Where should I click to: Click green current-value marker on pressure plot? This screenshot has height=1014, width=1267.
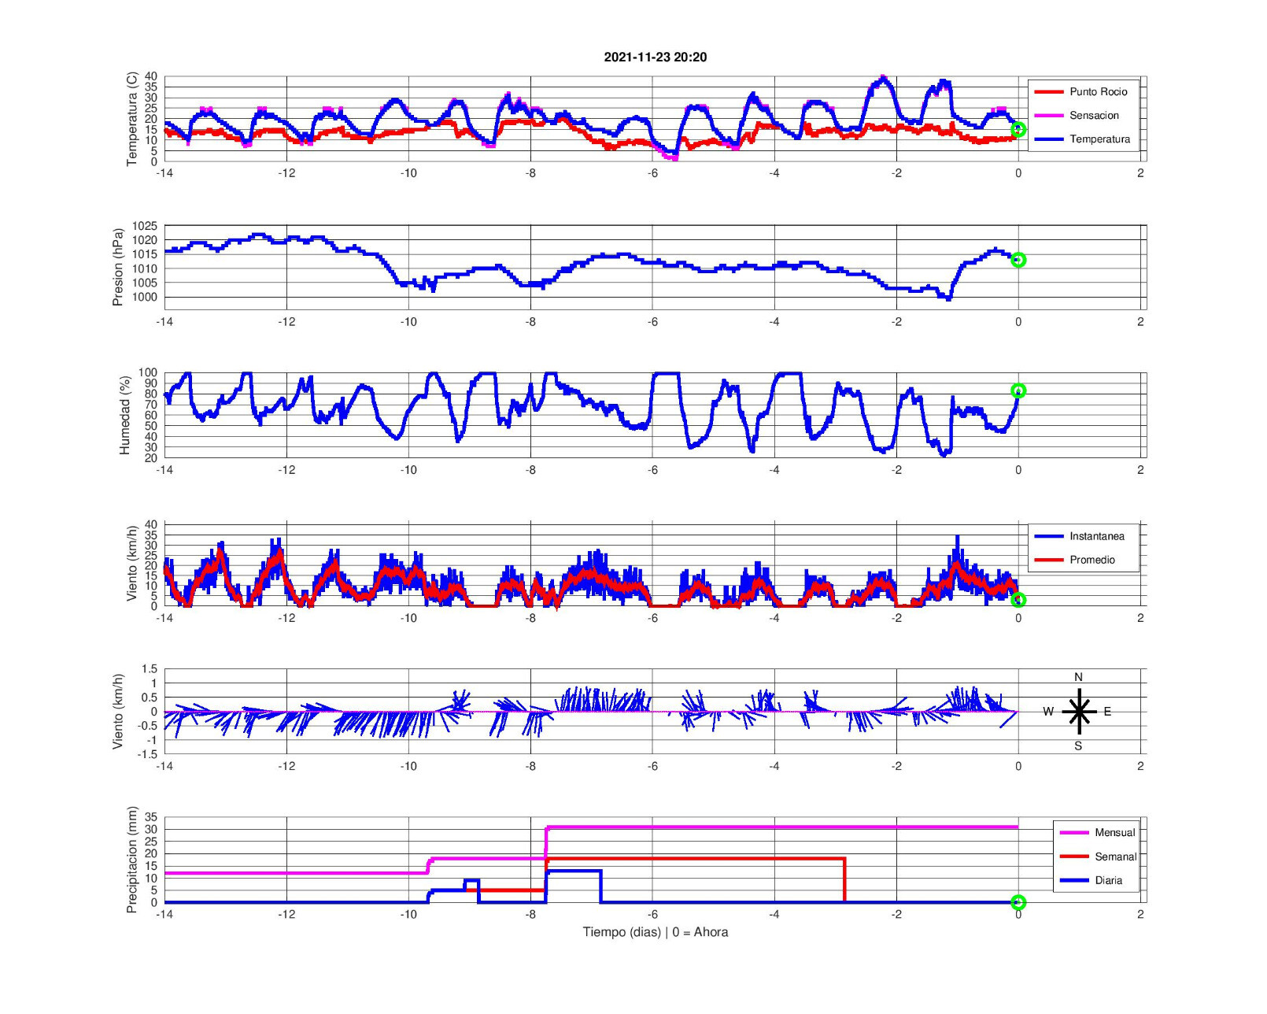(x=1018, y=260)
